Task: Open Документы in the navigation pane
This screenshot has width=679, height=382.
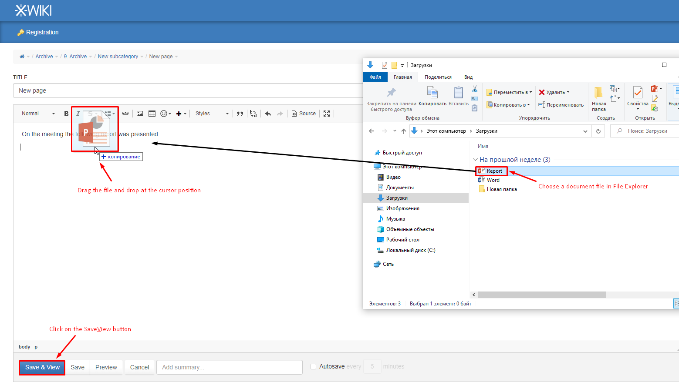Action: pyautogui.click(x=395, y=188)
